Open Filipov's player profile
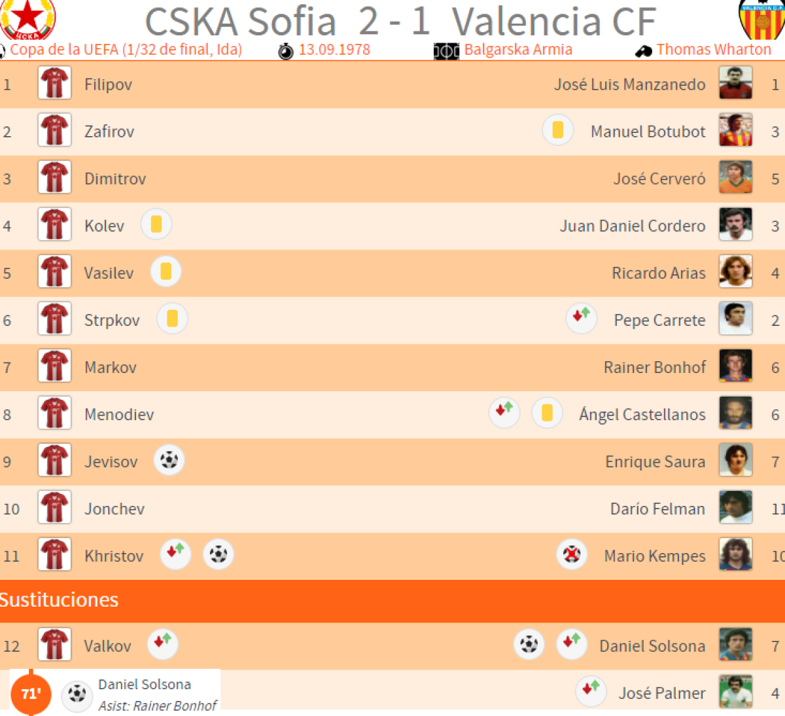Viewport: 785px width, 716px height. pos(108,84)
